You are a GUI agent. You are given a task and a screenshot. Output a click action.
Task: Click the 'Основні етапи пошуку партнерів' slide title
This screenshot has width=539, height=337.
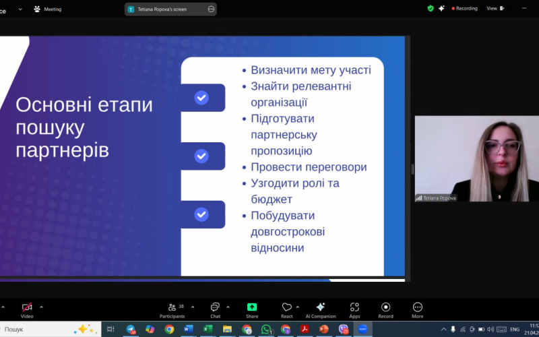[84, 127]
